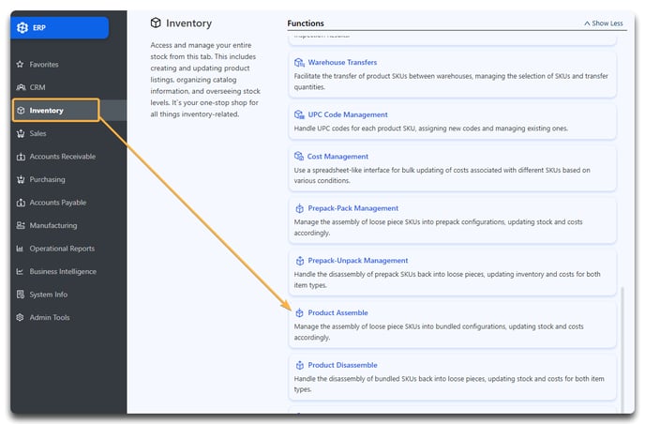The height and width of the screenshot is (424, 645).
Task: Open Product Disassemble function
Action: click(x=343, y=365)
